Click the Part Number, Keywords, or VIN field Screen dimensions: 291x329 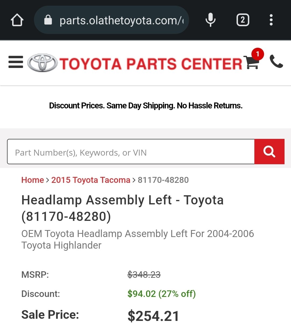tap(131, 152)
